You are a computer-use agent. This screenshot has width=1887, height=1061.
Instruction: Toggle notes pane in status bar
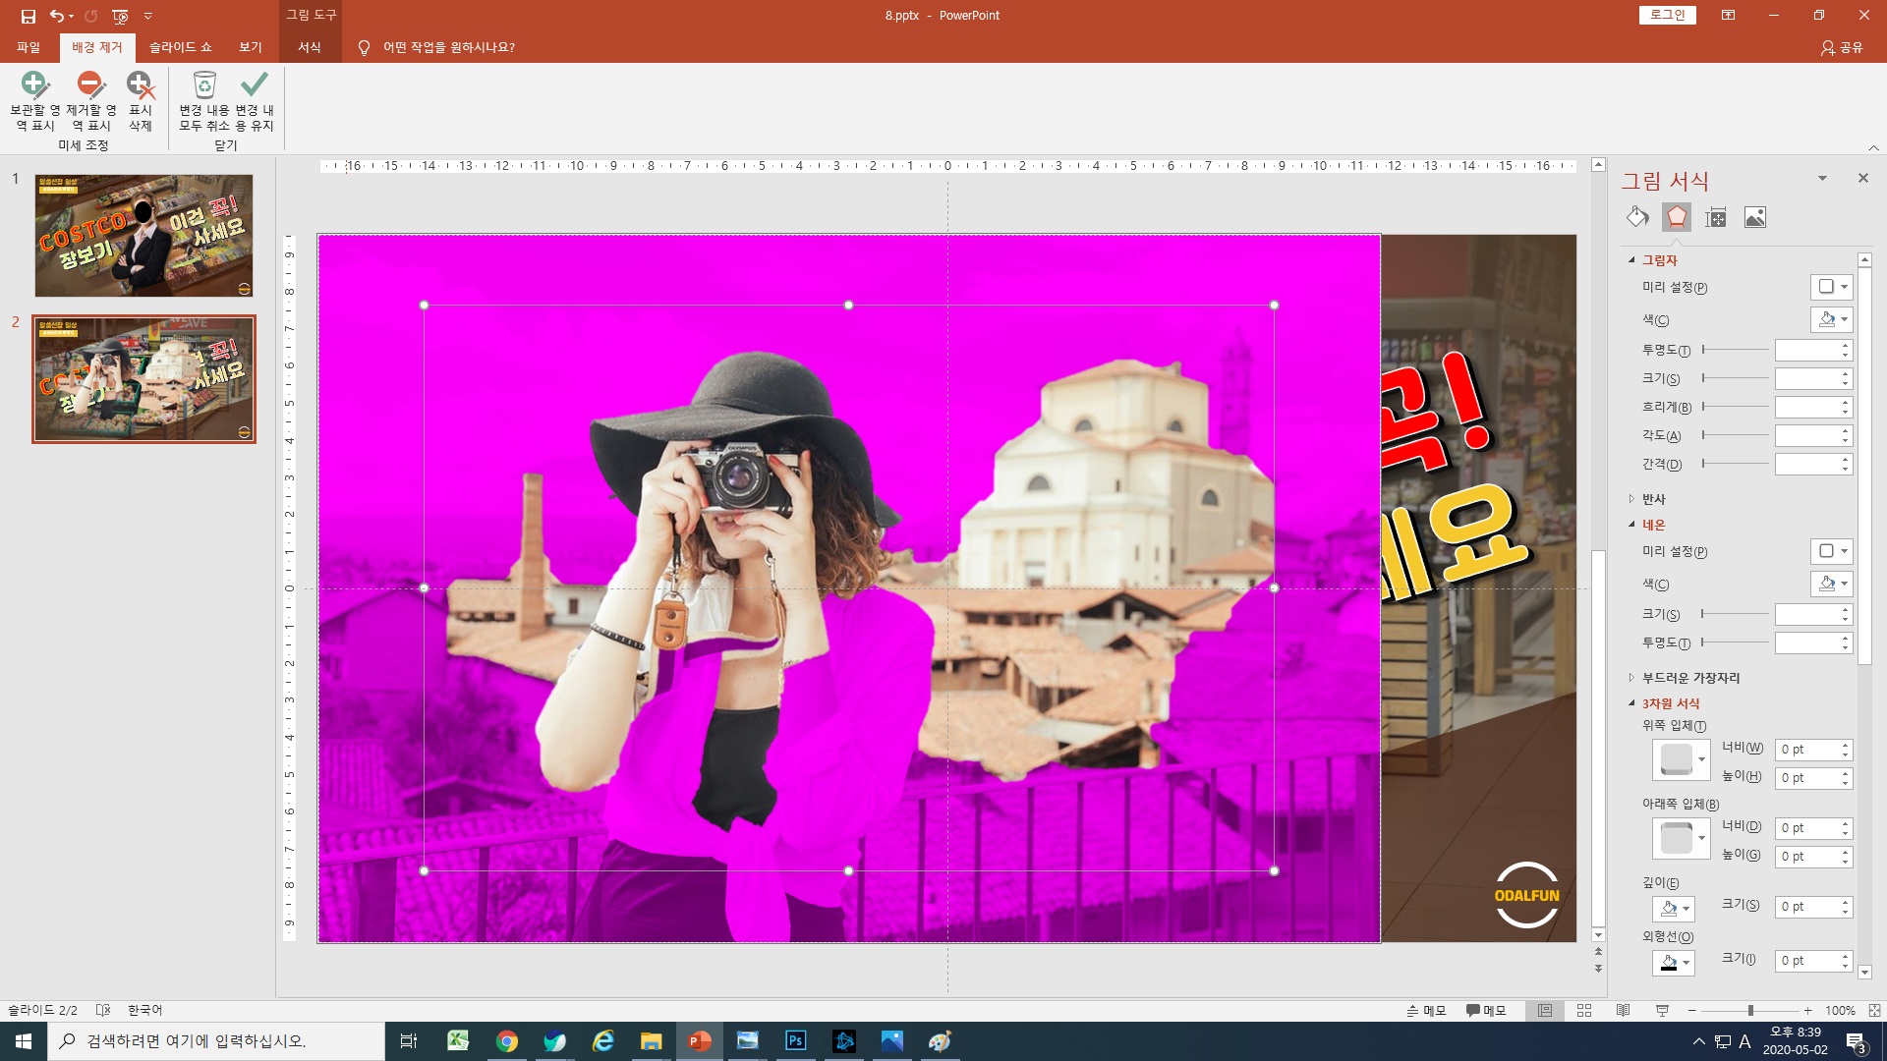1426,1010
